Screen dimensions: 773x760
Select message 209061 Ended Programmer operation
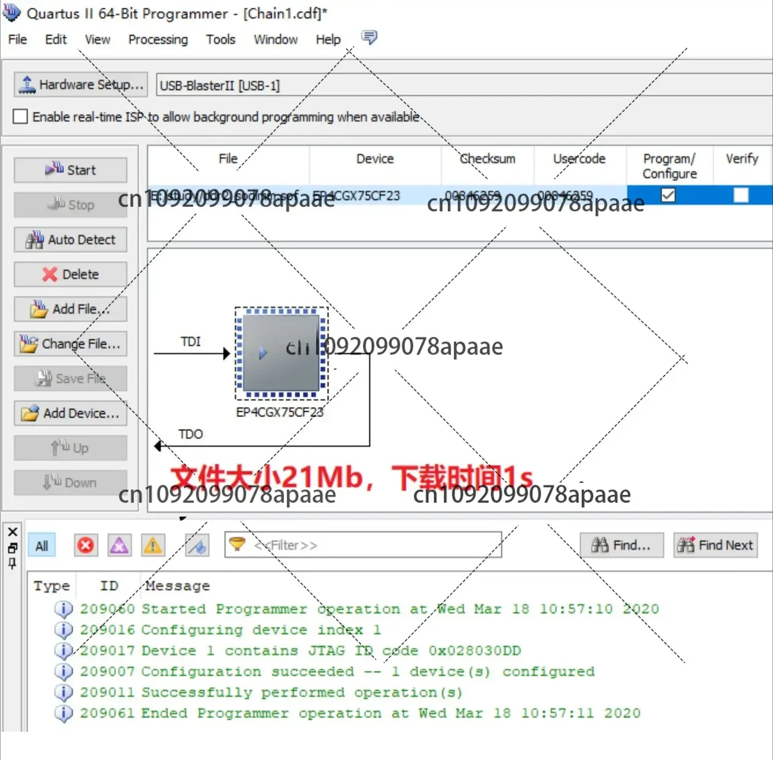(x=360, y=713)
